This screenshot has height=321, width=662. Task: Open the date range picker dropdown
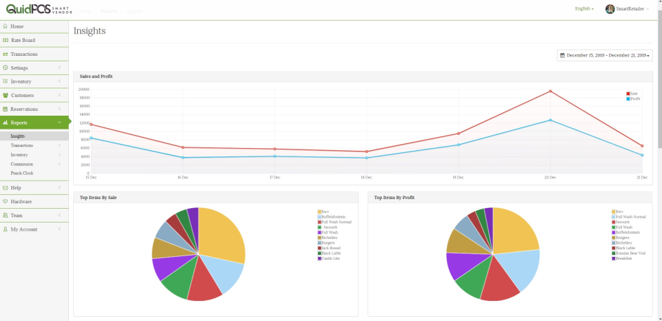coord(605,55)
